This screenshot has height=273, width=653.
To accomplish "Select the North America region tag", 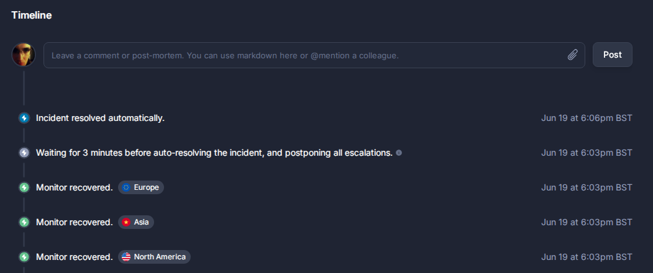I will (155, 257).
